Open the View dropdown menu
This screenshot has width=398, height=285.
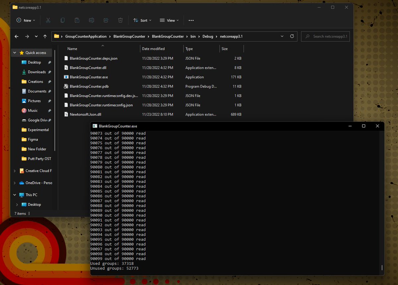[x=169, y=20]
